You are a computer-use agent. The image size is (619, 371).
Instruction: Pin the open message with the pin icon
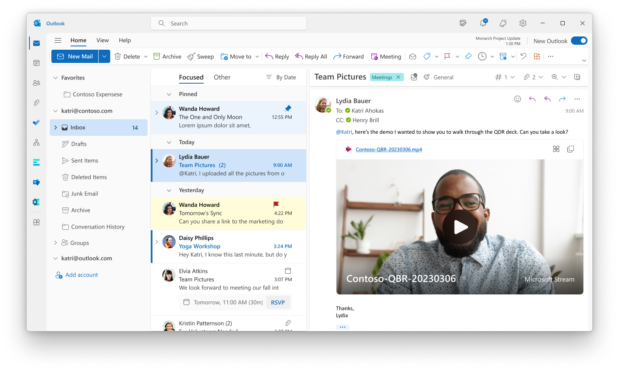[468, 56]
